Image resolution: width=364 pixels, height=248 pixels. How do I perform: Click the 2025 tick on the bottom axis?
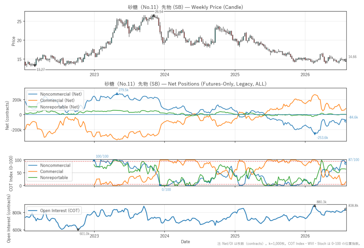point(235,236)
